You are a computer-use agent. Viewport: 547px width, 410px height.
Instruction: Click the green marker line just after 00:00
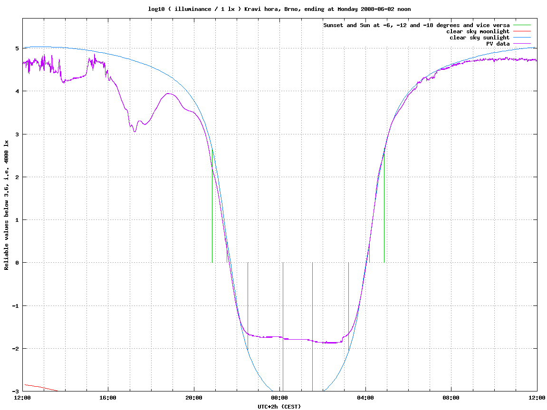(283, 327)
